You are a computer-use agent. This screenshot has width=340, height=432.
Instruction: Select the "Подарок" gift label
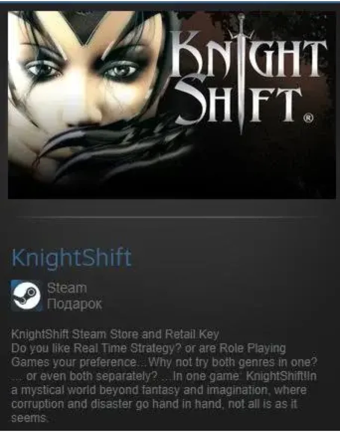(75, 304)
